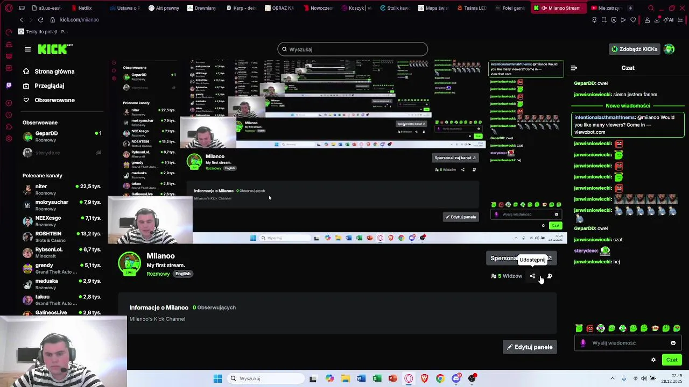The height and width of the screenshot is (387, 689).
Task: Click into the Wyszukaj search field
Action: [353, 49]
